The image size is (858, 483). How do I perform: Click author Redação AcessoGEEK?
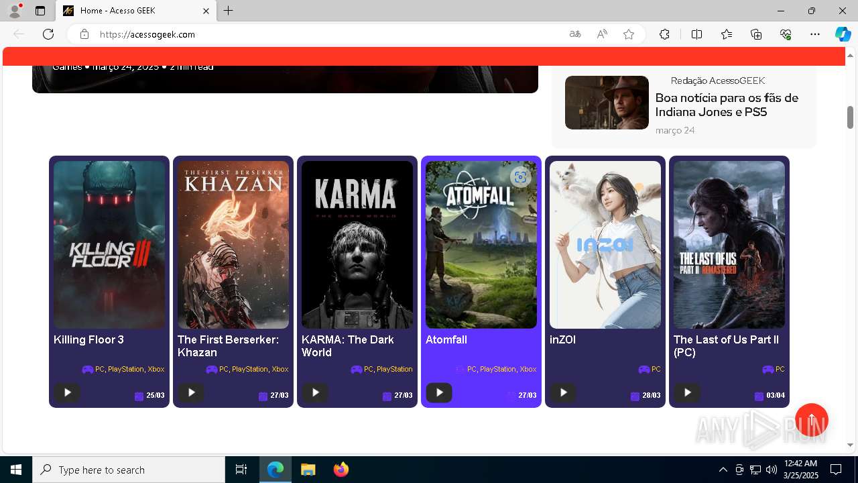(718, 80)
